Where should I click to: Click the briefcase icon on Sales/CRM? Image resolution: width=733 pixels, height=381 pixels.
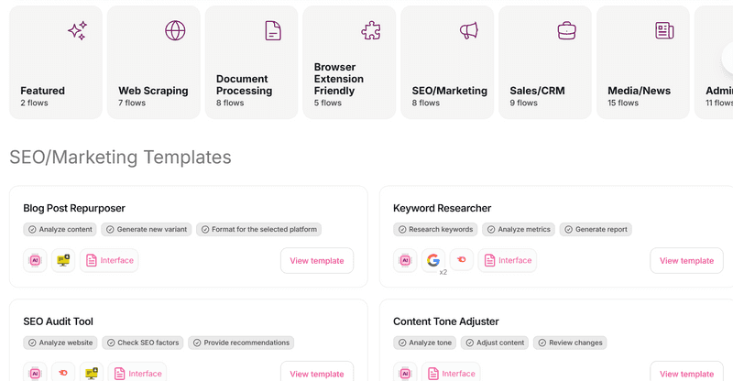point(566,31)
